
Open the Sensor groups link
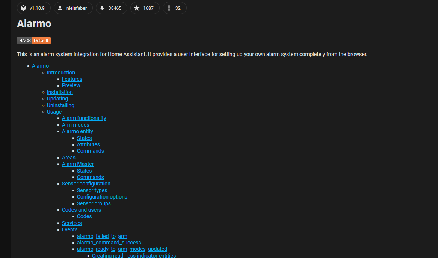[x=94, y=203]
